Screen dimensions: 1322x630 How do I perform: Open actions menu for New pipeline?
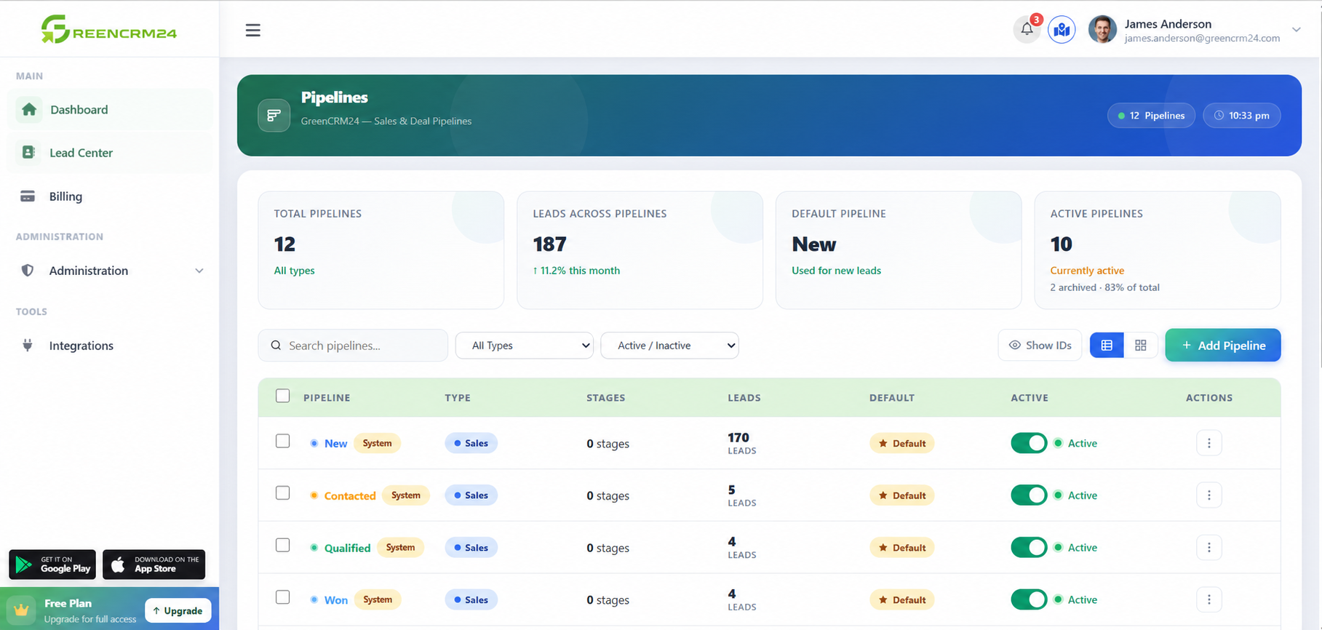(1209, 443)
